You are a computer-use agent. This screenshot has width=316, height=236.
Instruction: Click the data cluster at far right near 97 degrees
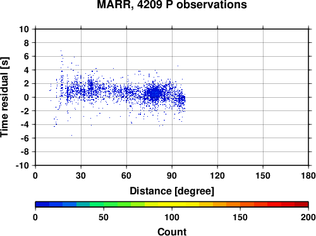pyautogui.click(x=181, y=99)
